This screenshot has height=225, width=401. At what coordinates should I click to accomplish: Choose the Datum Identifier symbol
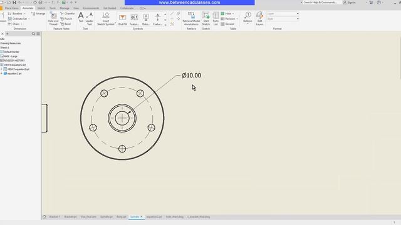146,19
